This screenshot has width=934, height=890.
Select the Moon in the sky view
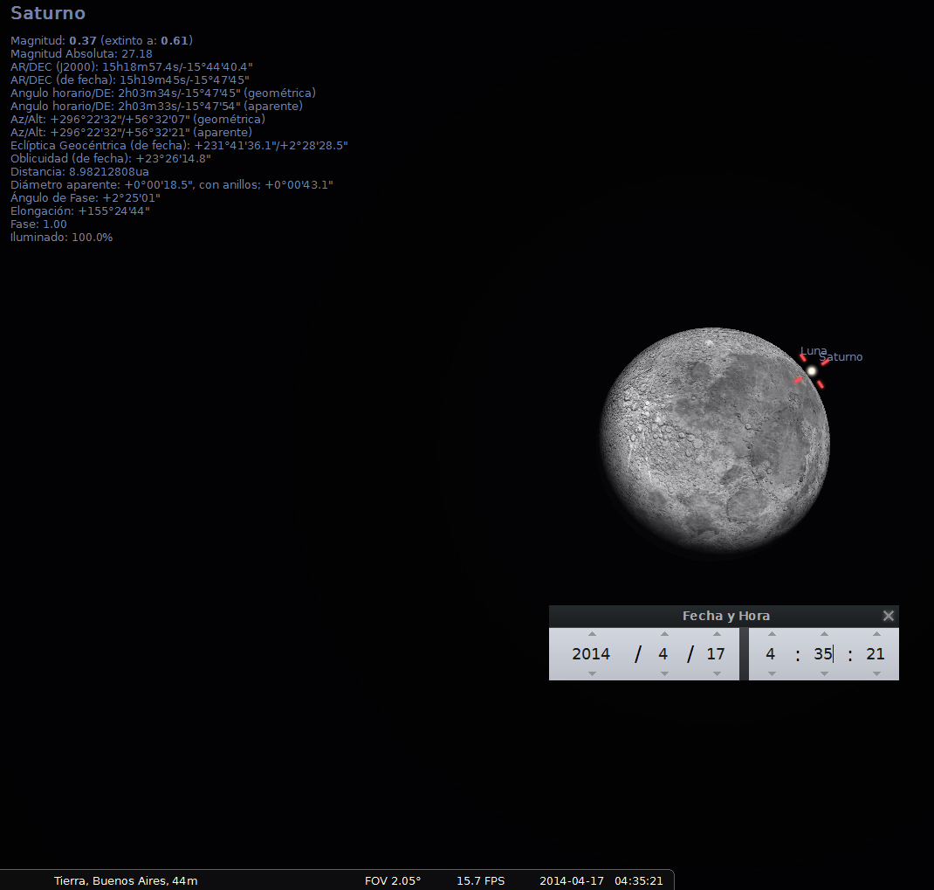(x=715, y=441)
